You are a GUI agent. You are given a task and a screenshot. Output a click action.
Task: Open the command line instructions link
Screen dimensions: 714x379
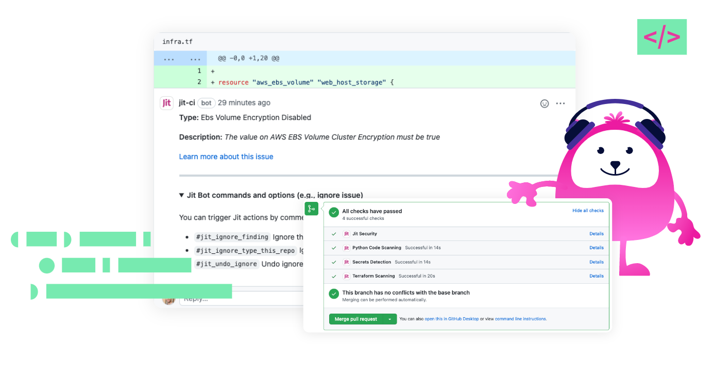coord(520,319)
